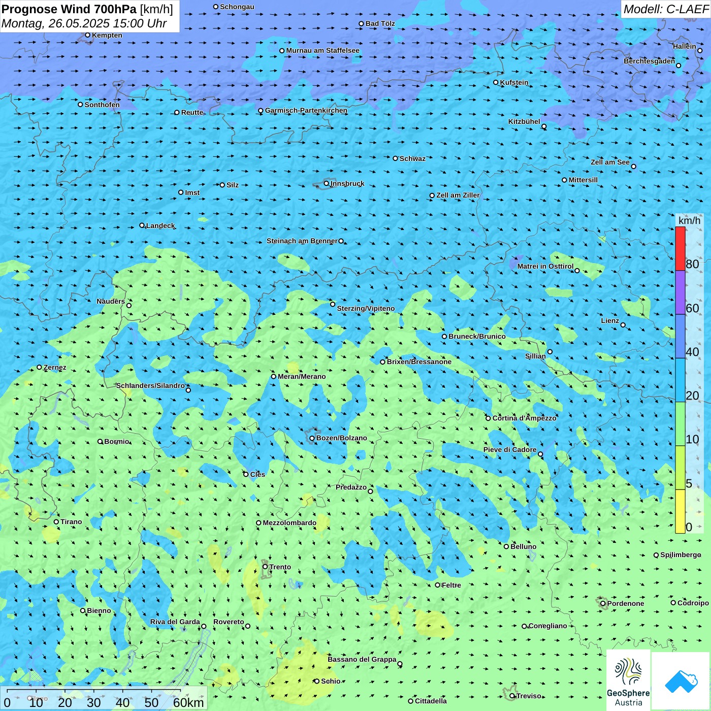This screenshot has width=711, height=711.
Task: Click the 'Modell: C-LAEF' label
Action: 666,9
